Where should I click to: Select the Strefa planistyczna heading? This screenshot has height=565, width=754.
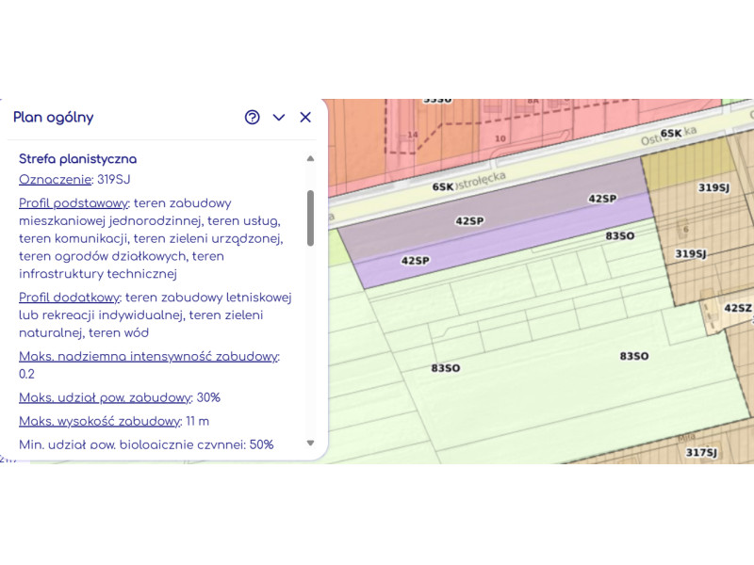[78, 159]
